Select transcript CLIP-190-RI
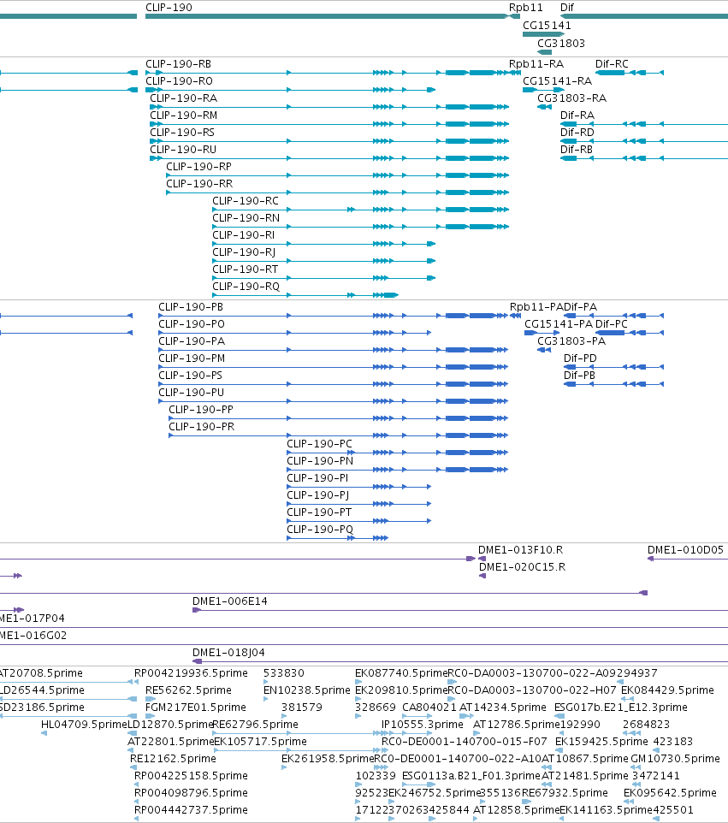The height and width of the screenshot is (823, 728). tap(243, 235)
